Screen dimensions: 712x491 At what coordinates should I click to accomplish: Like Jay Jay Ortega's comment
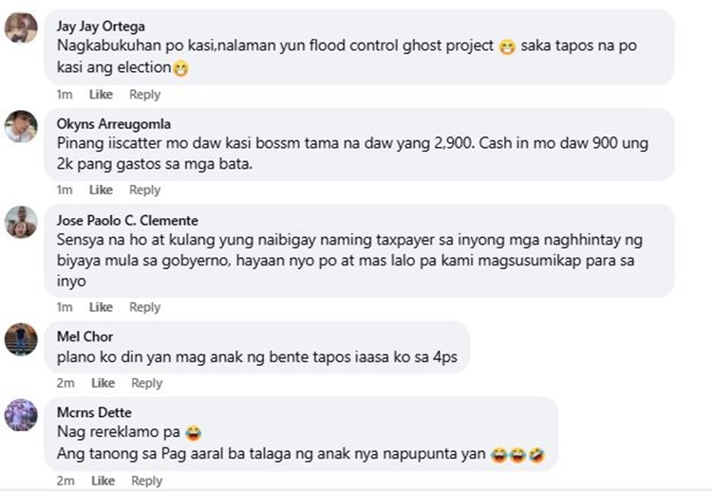pos(101,94)
